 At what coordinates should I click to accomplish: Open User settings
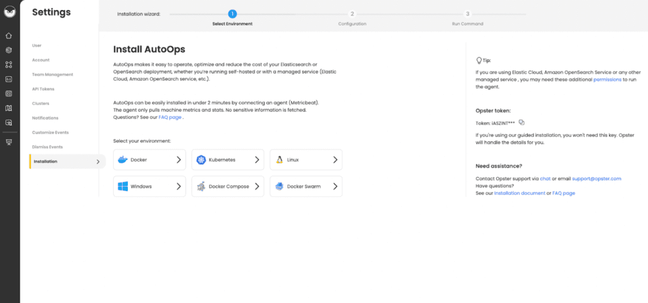pos(37,46)
